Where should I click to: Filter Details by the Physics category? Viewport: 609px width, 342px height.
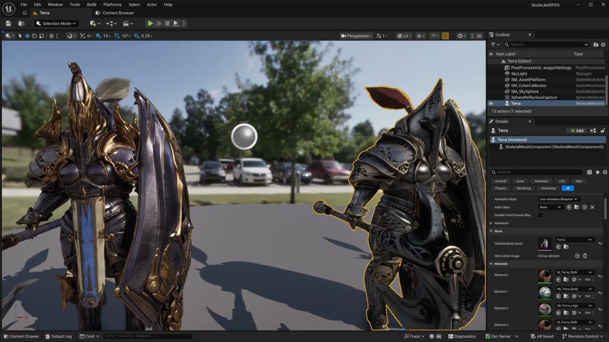pos(501,188)
